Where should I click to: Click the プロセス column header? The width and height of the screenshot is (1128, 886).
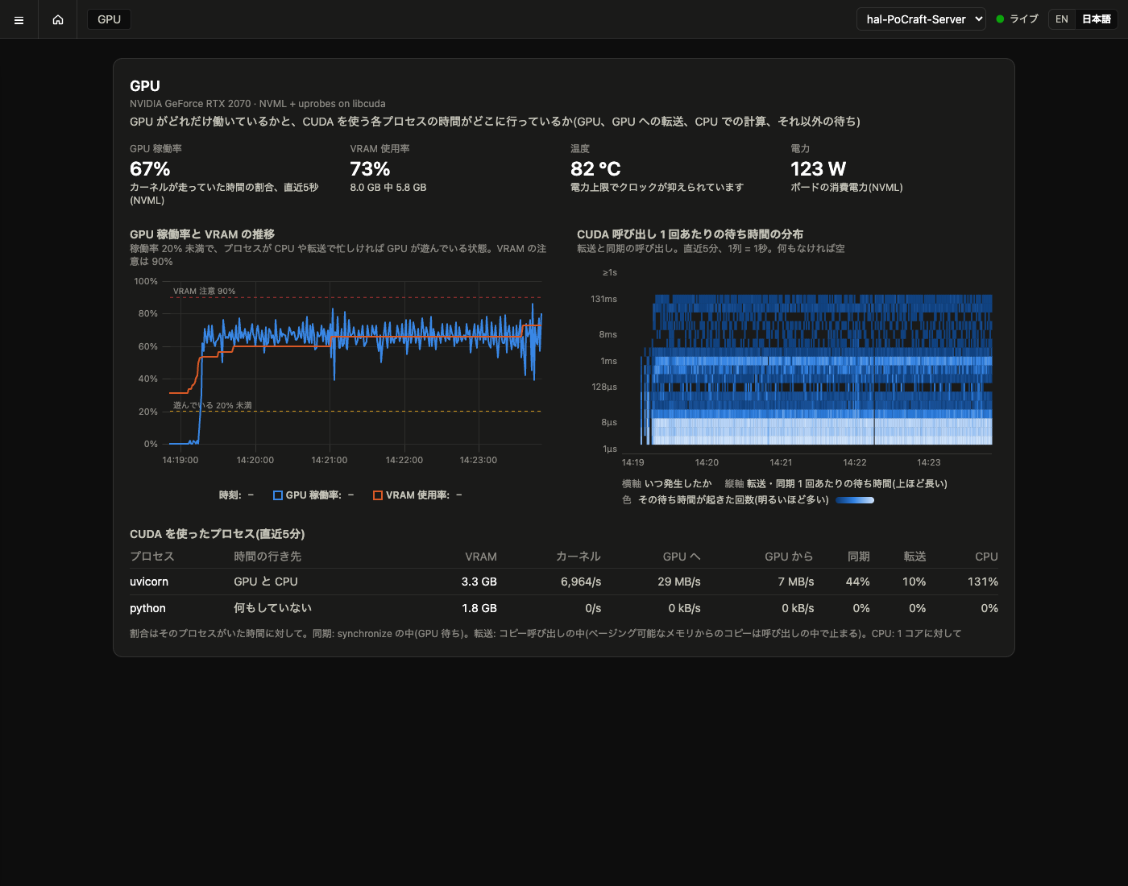click(152, 557)
